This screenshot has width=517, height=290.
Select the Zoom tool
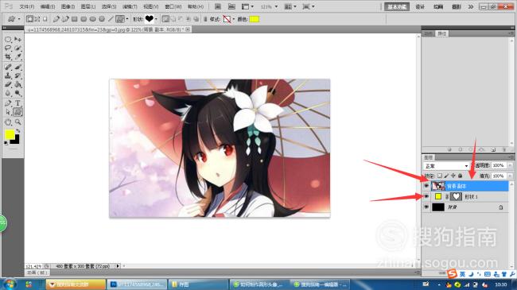pyautogui.click(x=17, y=122)
